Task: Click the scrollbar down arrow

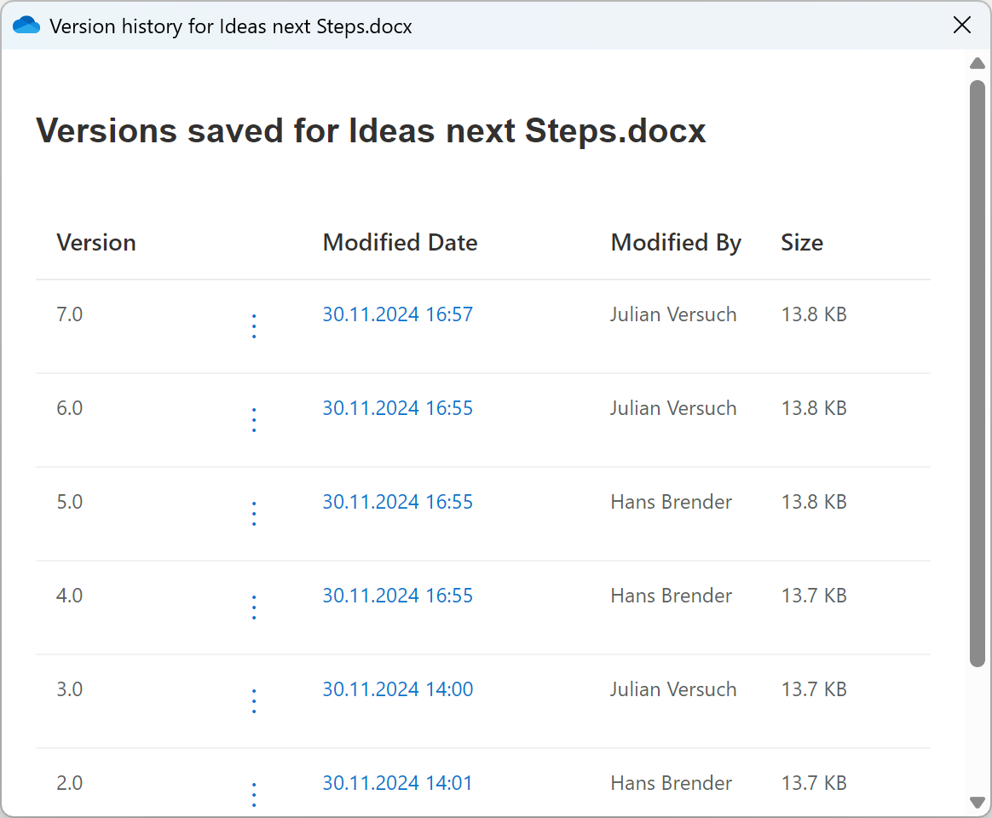Action: (978, 803)
